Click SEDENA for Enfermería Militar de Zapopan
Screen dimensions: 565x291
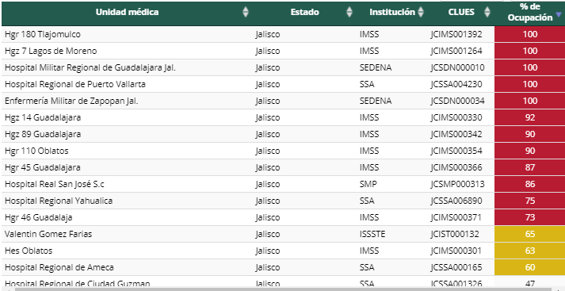(x=376, y=101)
